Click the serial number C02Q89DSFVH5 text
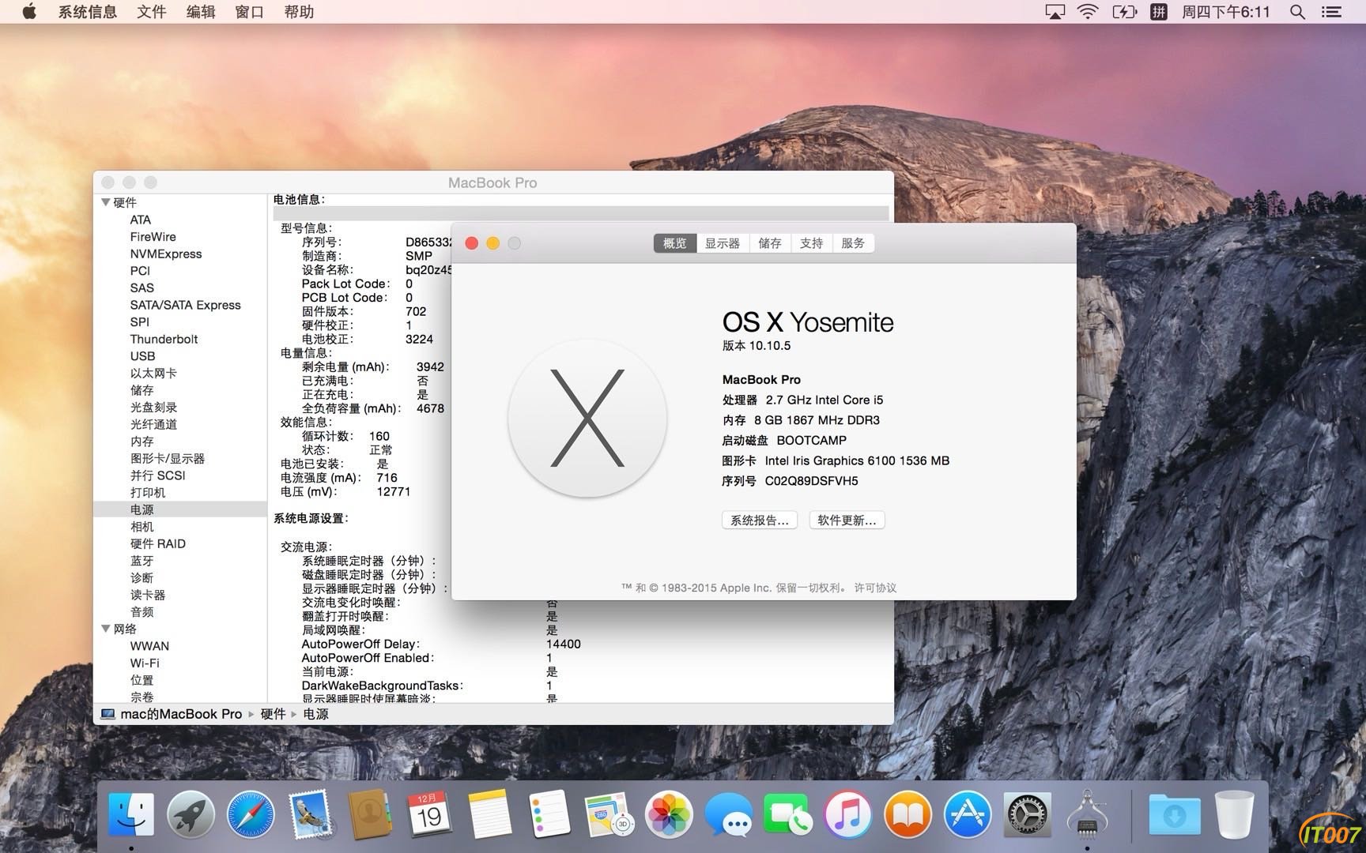 click(x=812, y=481)
